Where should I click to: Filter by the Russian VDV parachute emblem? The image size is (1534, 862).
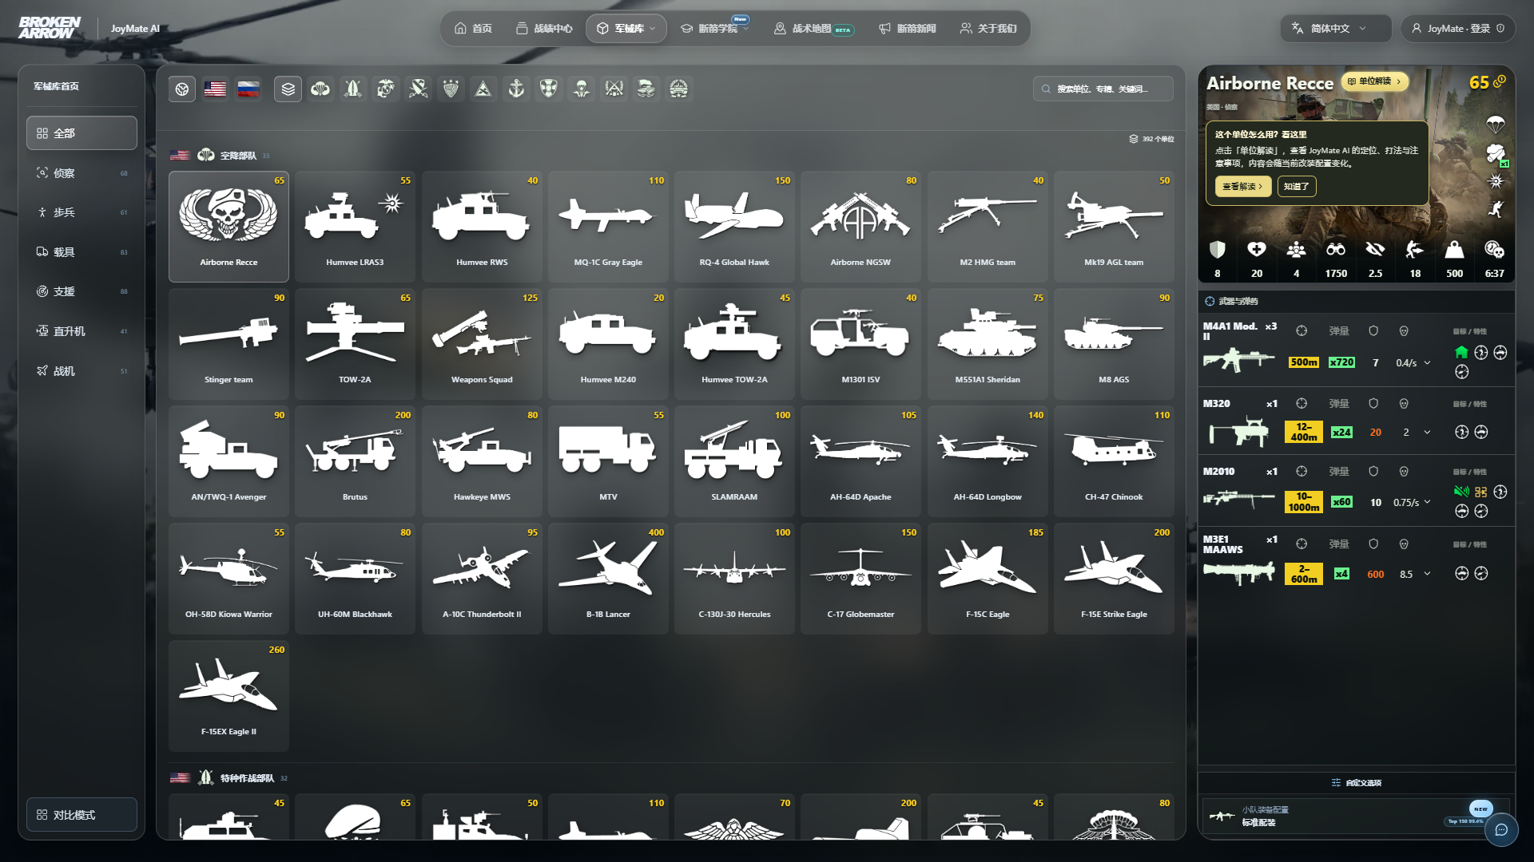[582, 89]
